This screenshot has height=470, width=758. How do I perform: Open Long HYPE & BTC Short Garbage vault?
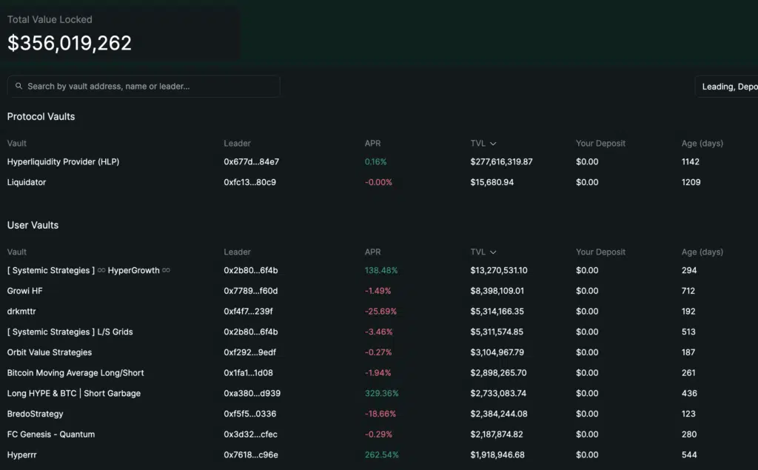pyautogui.click(x=379, y=393)
